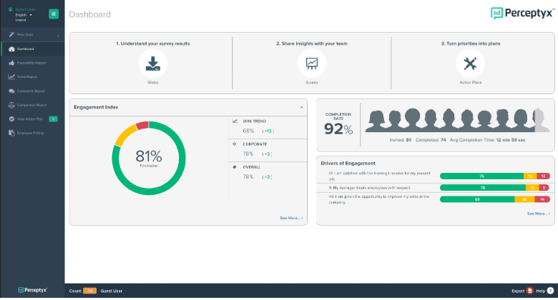Click Guest User text in the footer bar
The image size is (558, 300).
coord(112,291)
